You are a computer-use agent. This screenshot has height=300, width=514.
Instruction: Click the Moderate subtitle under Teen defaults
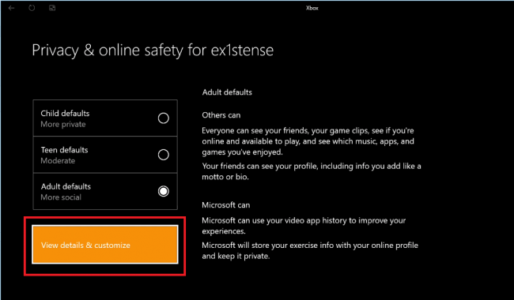coord(58,160)
